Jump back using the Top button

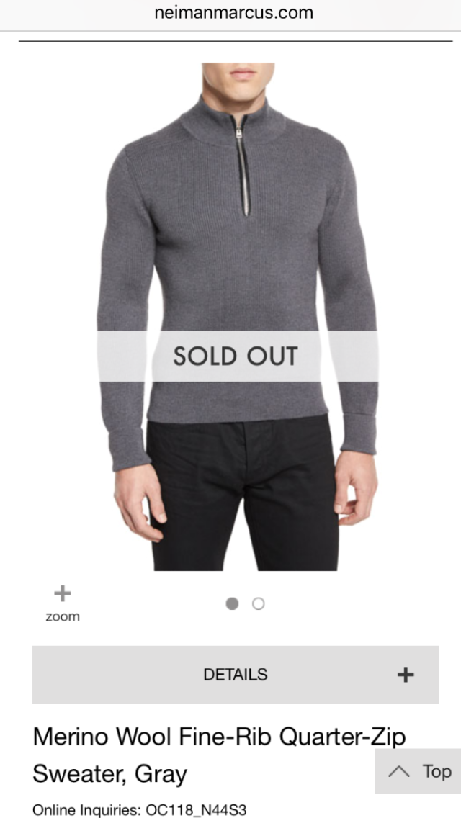(x=419, y=771)
